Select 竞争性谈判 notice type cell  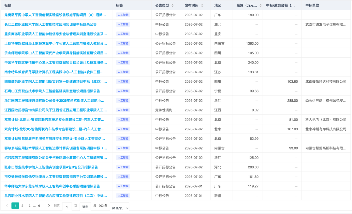[166, 110]
